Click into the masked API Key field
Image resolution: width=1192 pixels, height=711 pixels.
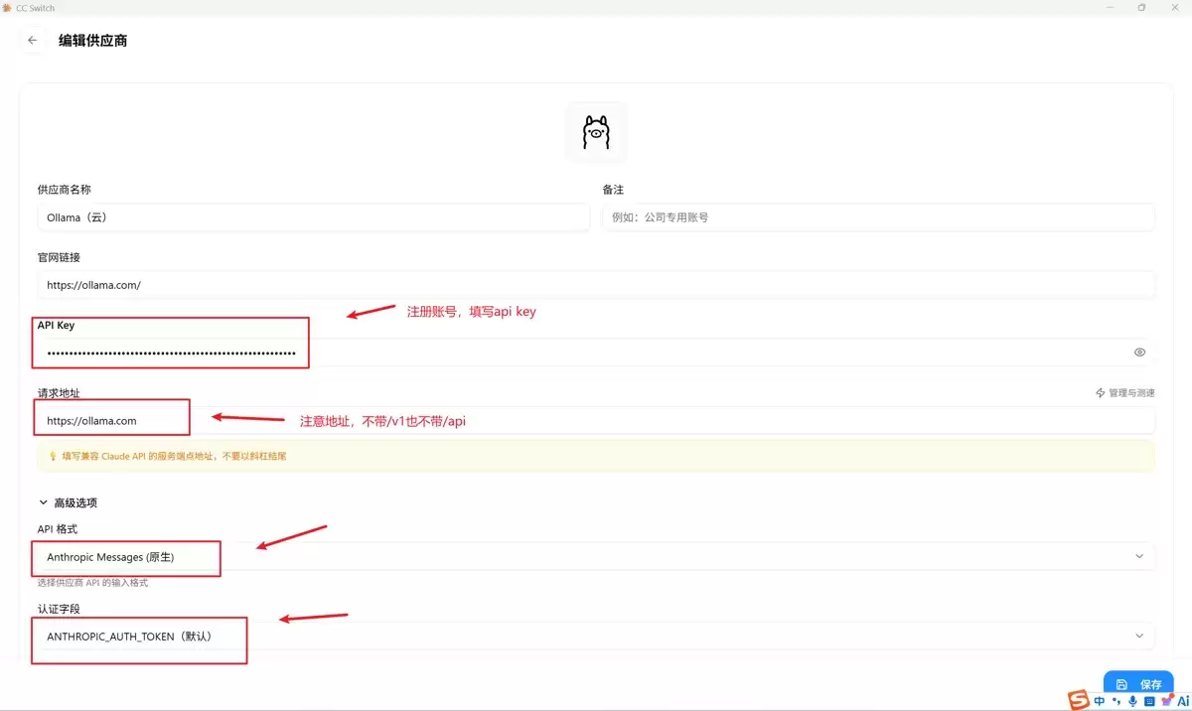point(596,353)
